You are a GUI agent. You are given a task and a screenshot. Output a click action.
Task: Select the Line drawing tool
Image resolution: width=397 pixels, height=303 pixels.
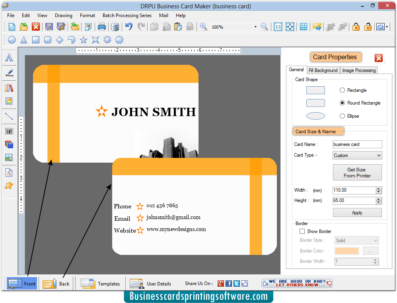coord(9,117)
